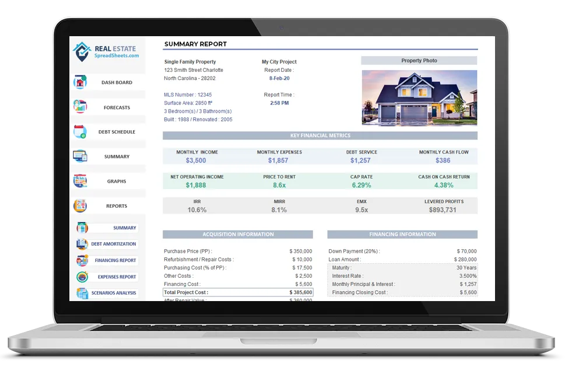The width and height of the screenshot is (565, 367).
Task: Open the FORECASTS menu item
Action: click(117, 107)
